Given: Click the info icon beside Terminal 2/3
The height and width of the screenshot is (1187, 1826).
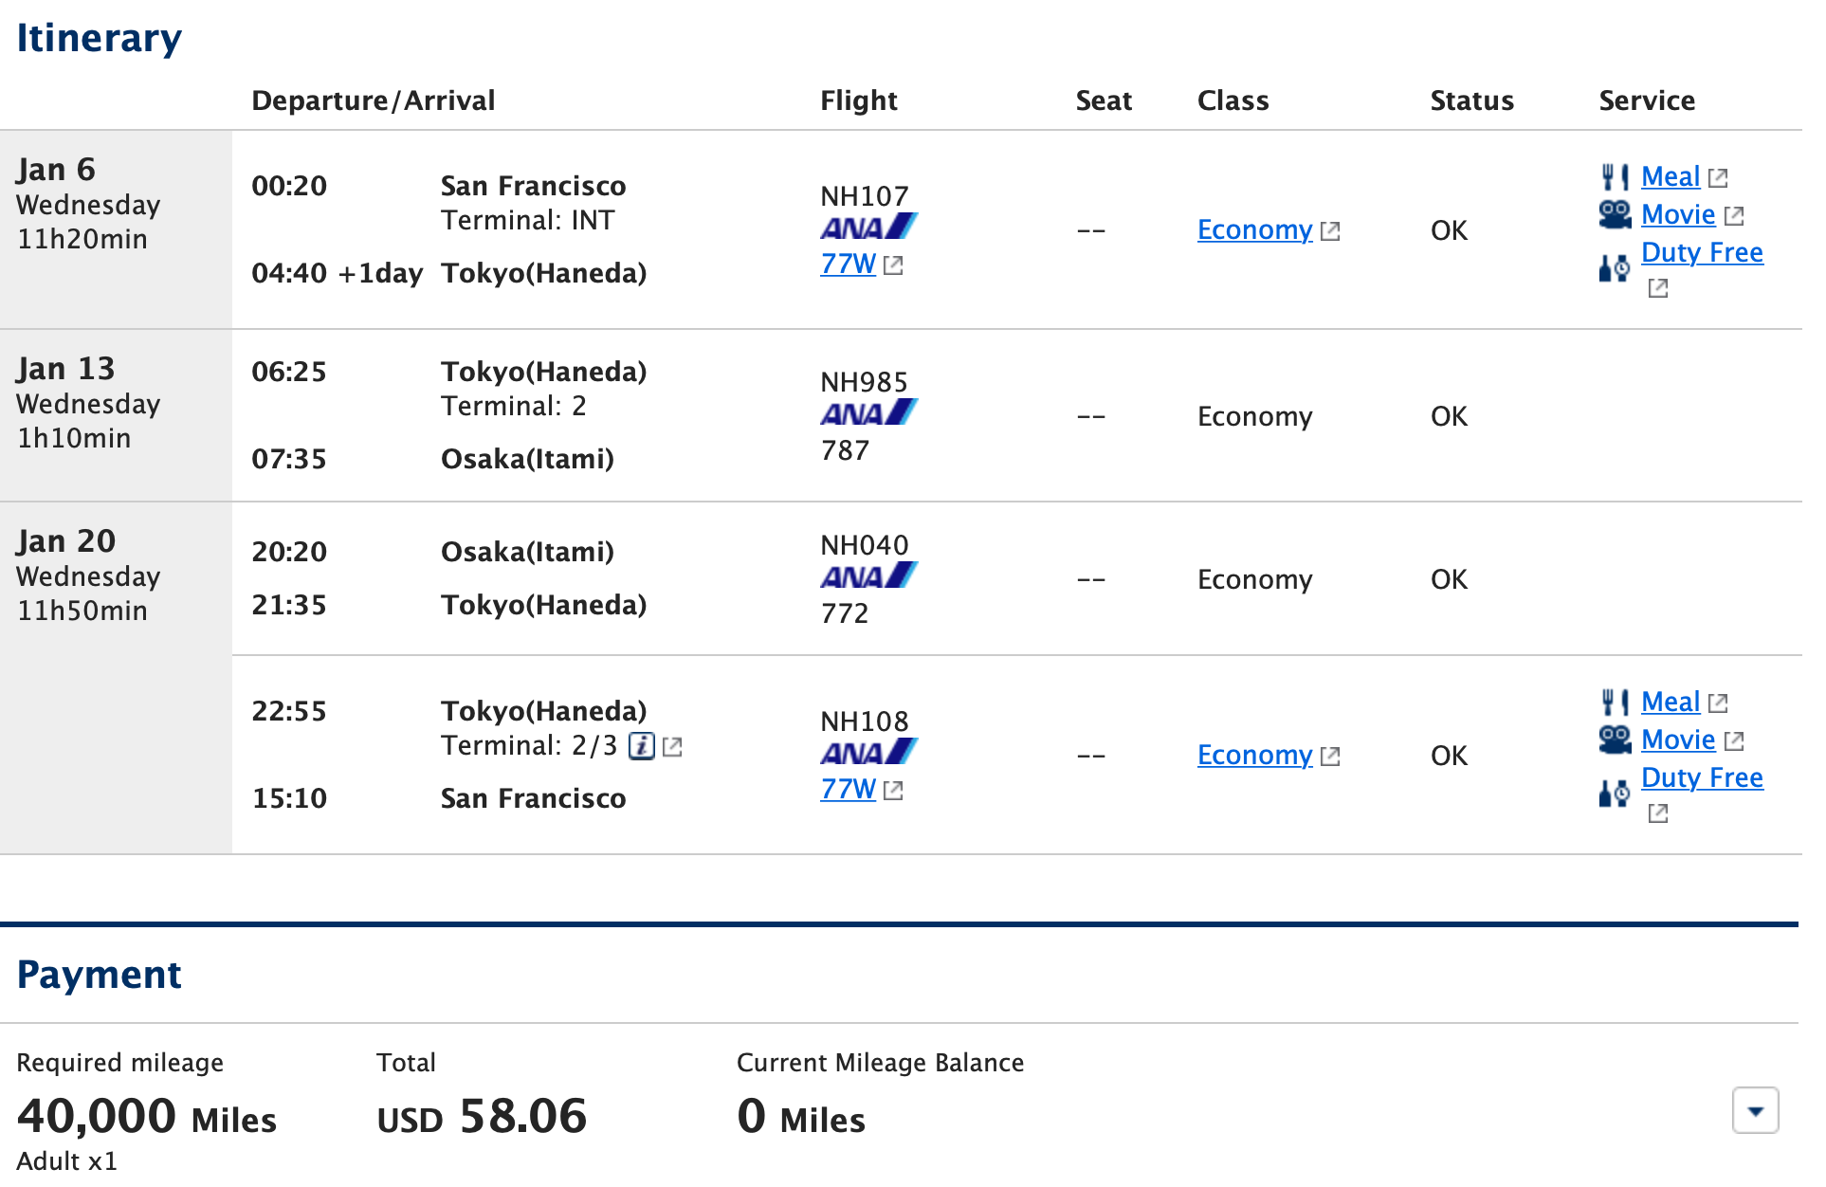Looking at the screenshot, I should tap(643, 746).
